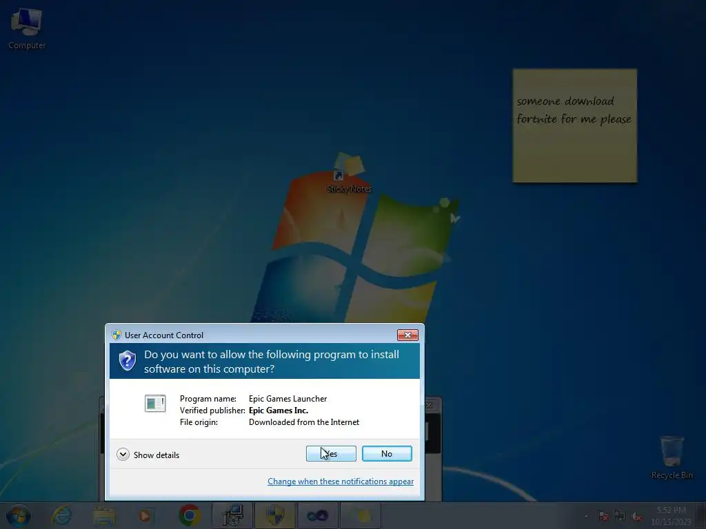Open Windows Media Player from taskbar
Image resolution: width=706 pixels, height=529 pixels.
pyautogui.click(x=145, y=515)
